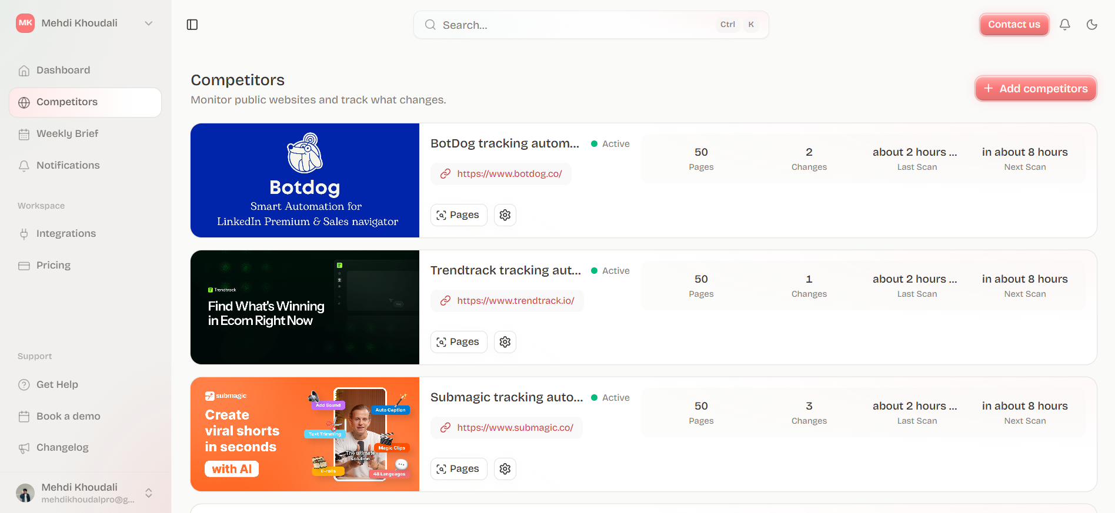Screen dimensions: 1115x513
Task: Focus the Search input field
Action: point(591,25)
